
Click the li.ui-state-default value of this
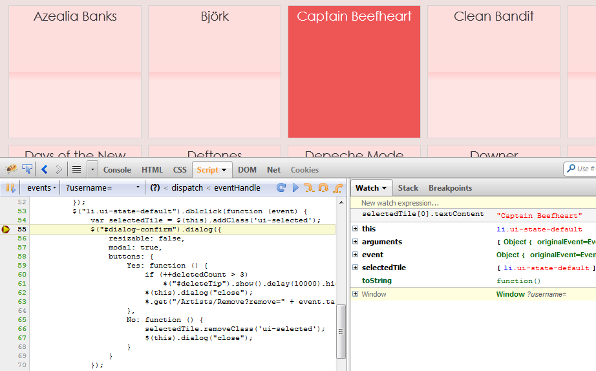[539, 229]
